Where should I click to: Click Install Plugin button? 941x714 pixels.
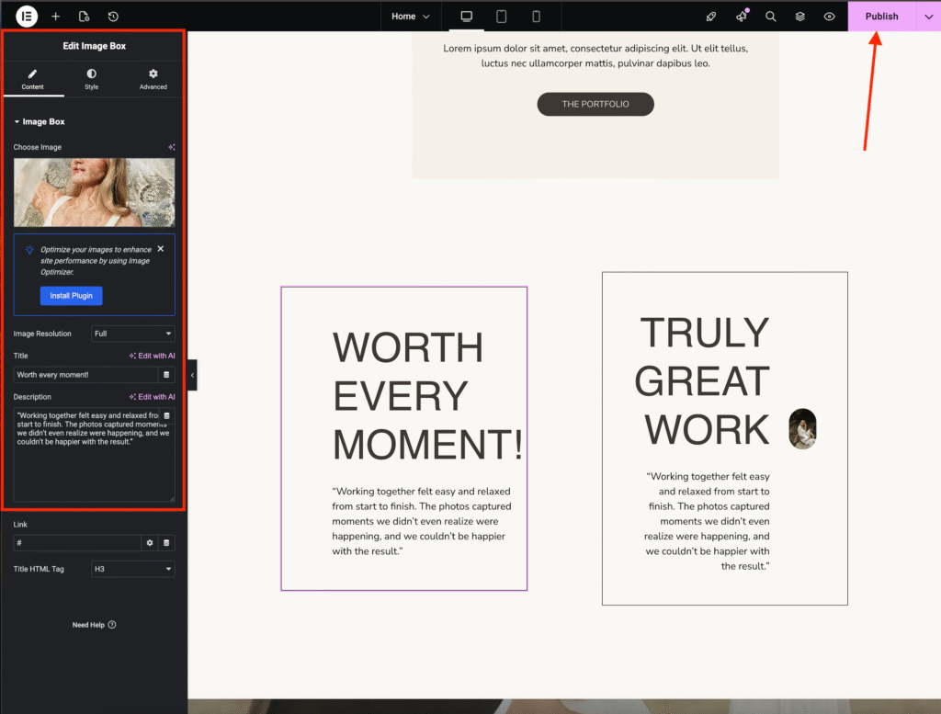[71, 296]
